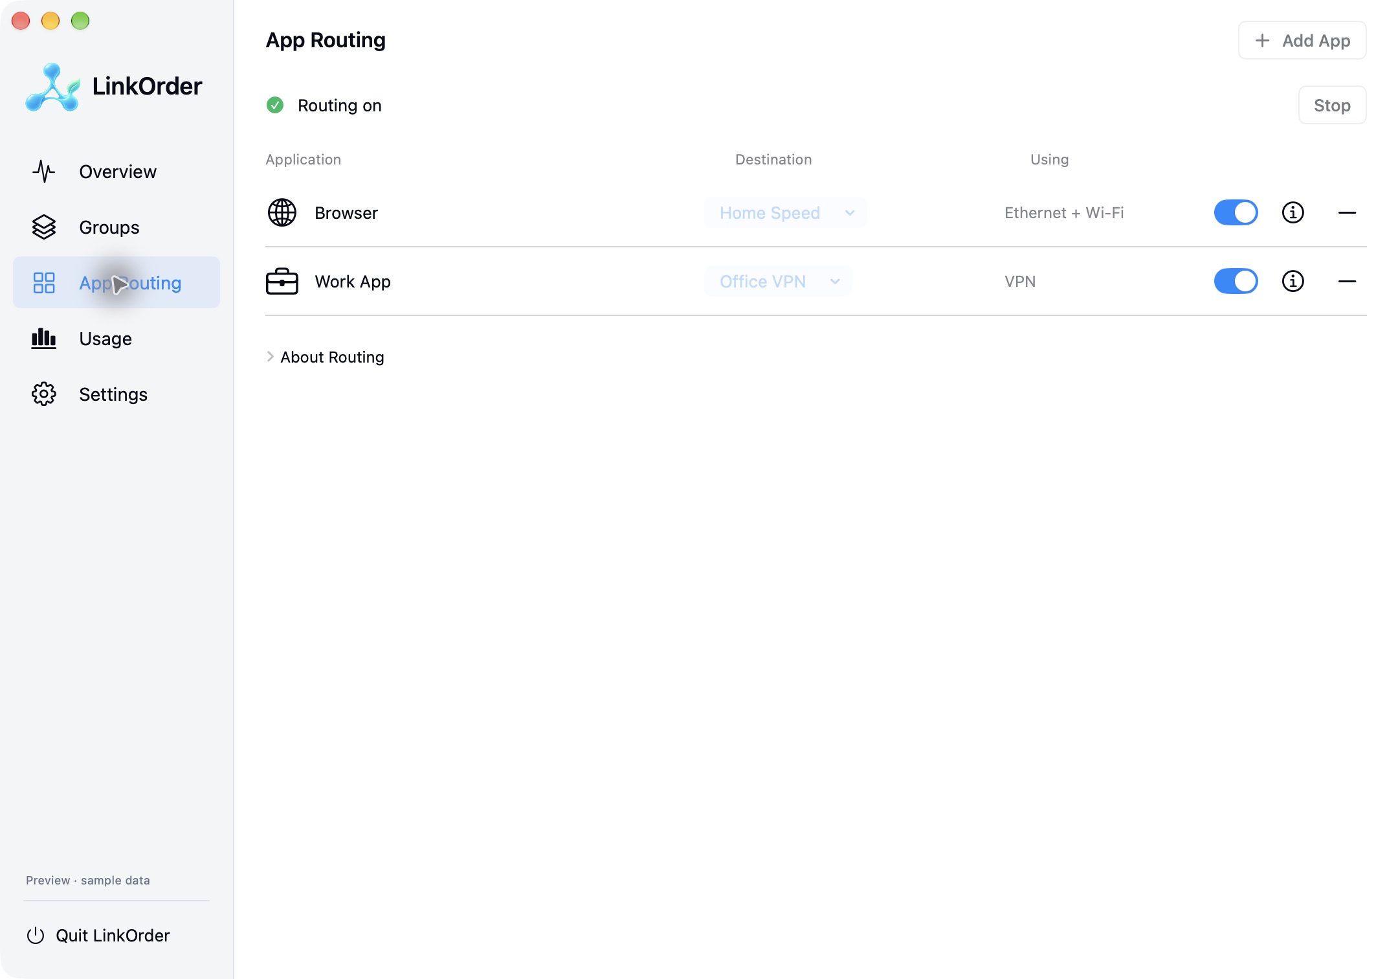Quit LinkOrder
Screen dimensions: 1398x979
pos(98,936)
